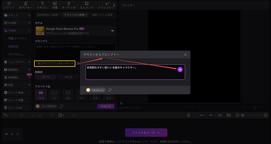
Task: Show more tabs with right chevron
Action: (114, 5)
